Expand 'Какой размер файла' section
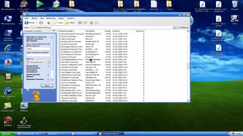 (x=48, y=75)
